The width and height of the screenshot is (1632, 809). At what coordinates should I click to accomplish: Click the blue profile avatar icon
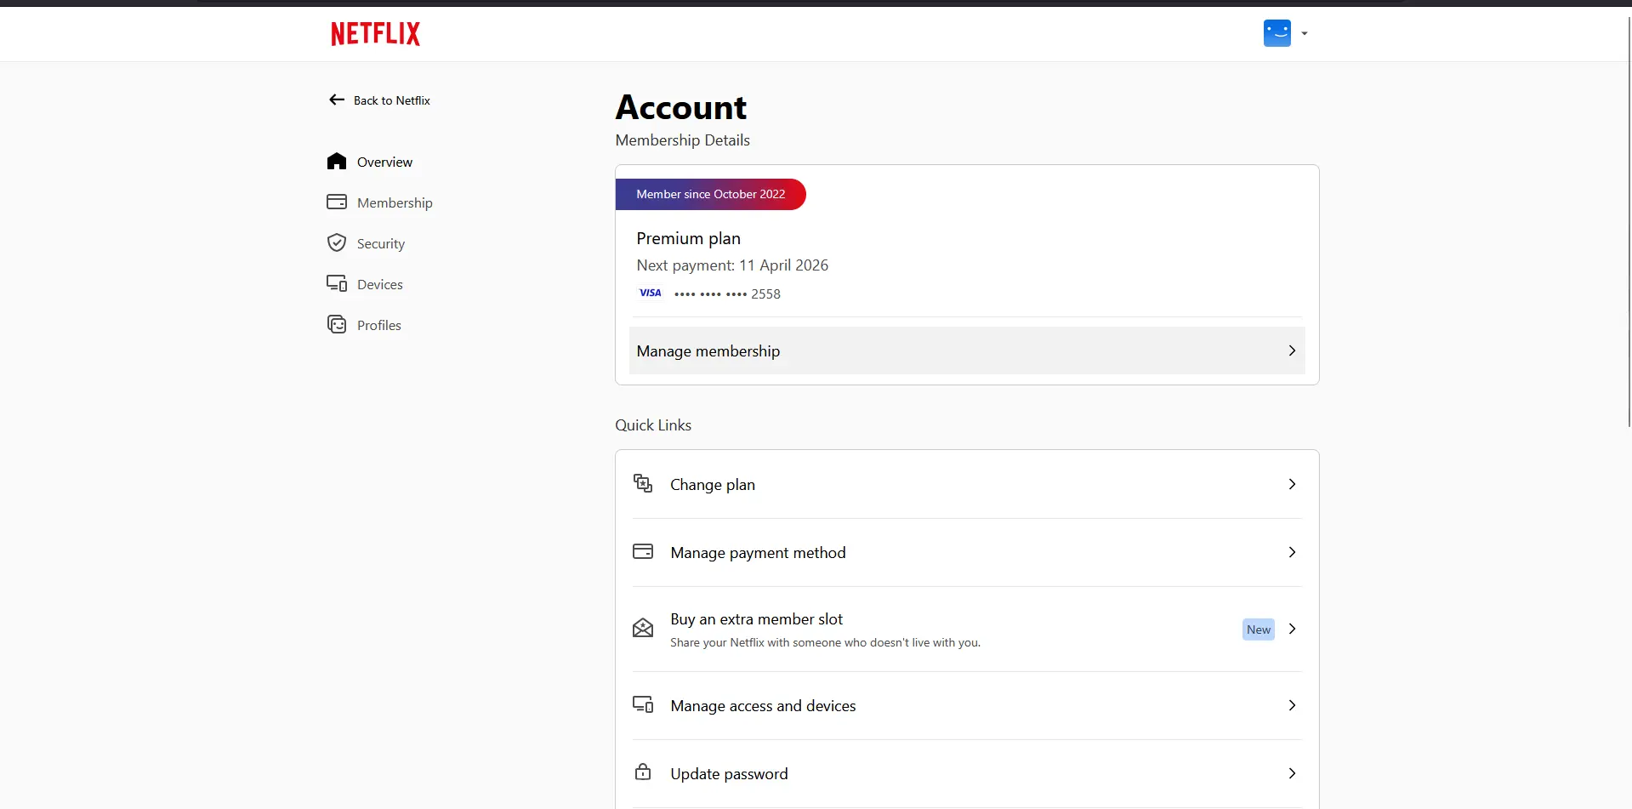point(1277,33)
